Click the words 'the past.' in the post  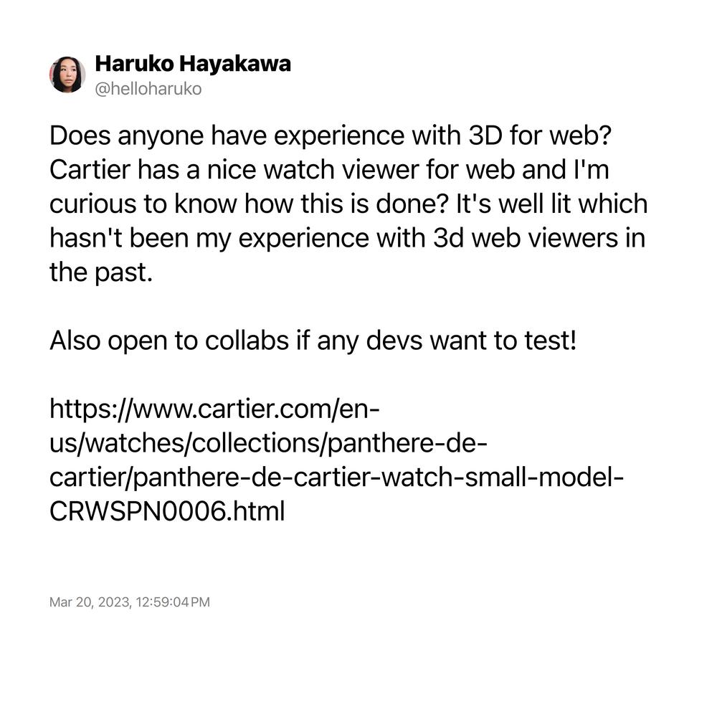click(101, 272)
